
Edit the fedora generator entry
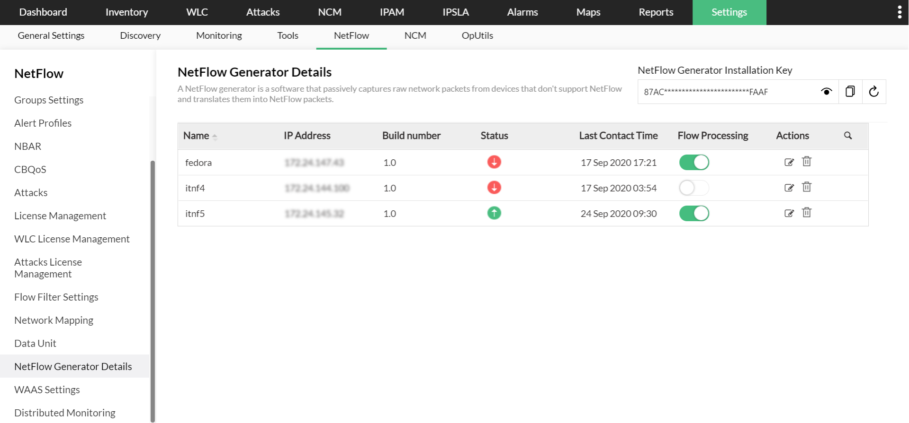pos(789,162)
